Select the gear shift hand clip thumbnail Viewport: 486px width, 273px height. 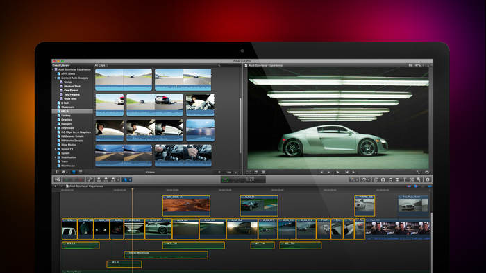[183, 155]
